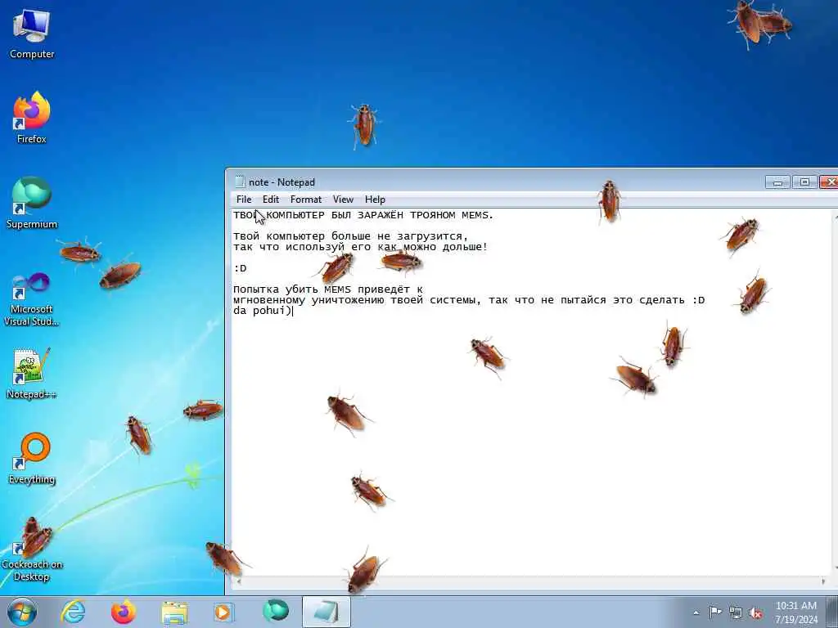Open the File menu in Notepad
838x628 pixels.
click(x=244, y=200)
